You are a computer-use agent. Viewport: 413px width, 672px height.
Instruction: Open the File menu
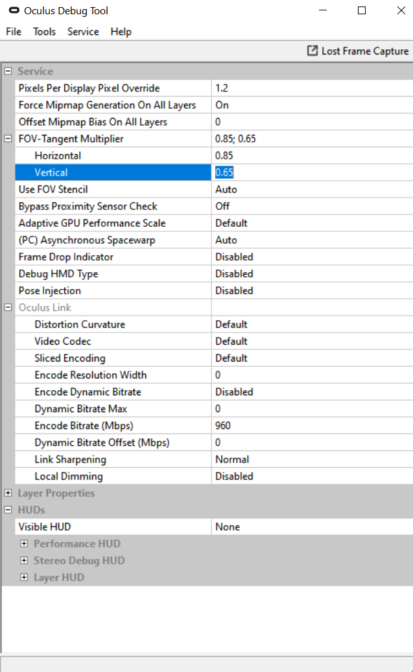(x=14, y=32)
